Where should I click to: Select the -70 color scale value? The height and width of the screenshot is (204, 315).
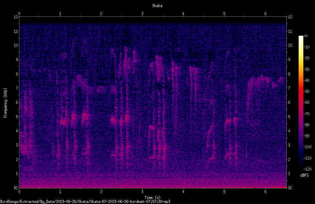pos(306,114)
